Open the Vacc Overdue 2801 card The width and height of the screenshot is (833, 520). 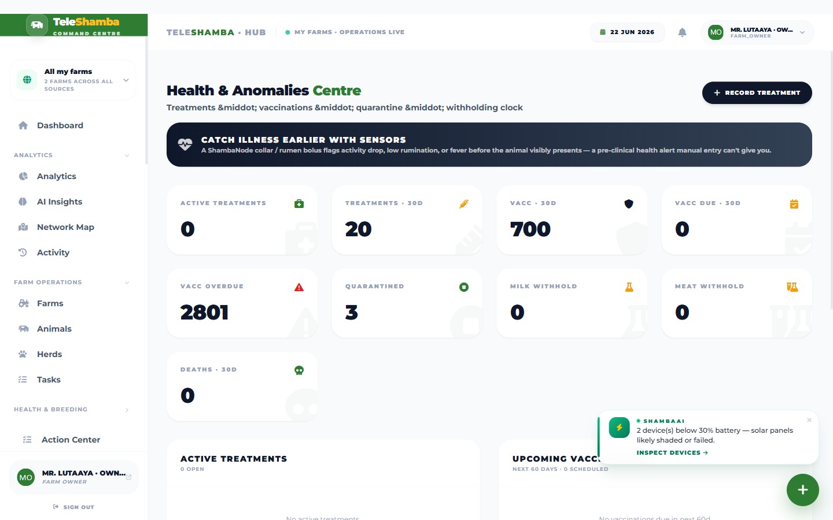(242, 303)
